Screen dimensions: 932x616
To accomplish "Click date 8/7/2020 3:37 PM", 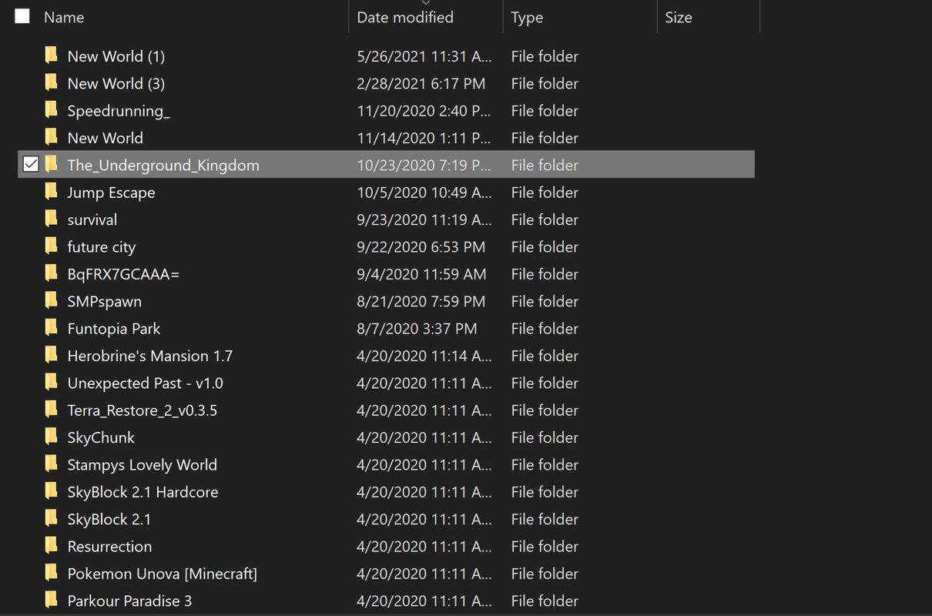I will pos(417,329).
